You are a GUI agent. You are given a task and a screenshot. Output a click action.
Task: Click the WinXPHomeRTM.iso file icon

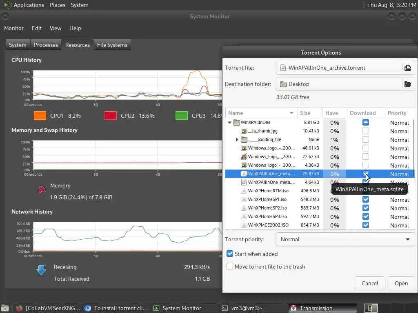pyautogui.click(x=243, y=191)
